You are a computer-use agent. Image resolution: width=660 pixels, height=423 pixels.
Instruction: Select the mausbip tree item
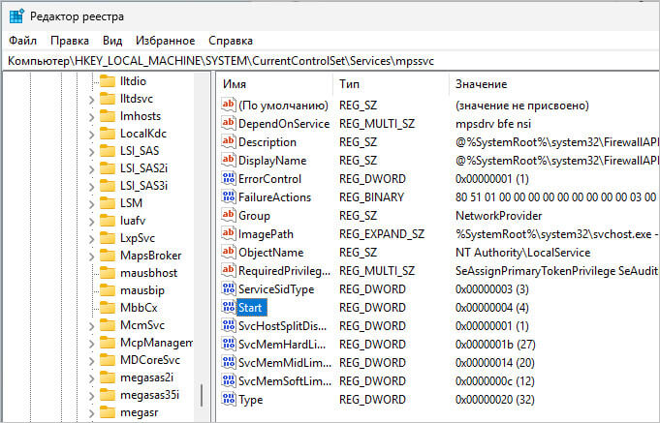point(142,290)
